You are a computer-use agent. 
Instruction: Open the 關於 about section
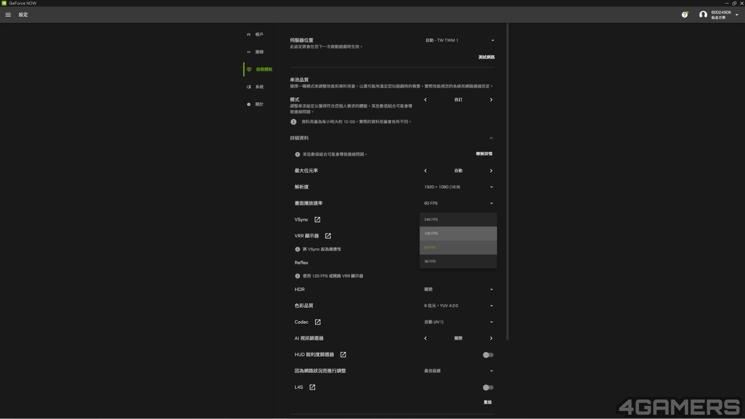[256, 104]
